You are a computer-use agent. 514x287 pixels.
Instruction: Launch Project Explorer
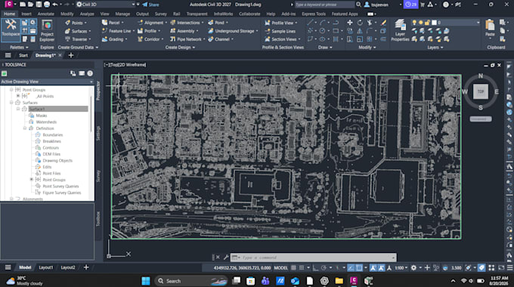pos(47,30)
